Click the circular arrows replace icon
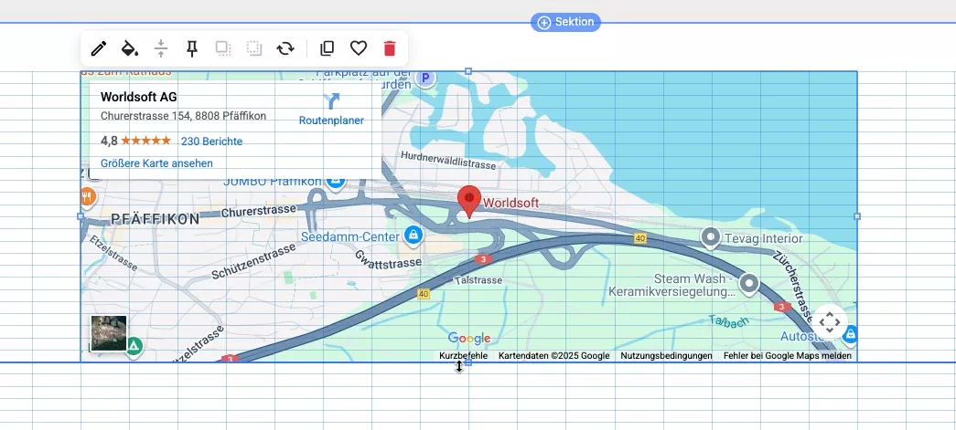The width and height of the screenshot is (956, 430). [x=285, y=49]
